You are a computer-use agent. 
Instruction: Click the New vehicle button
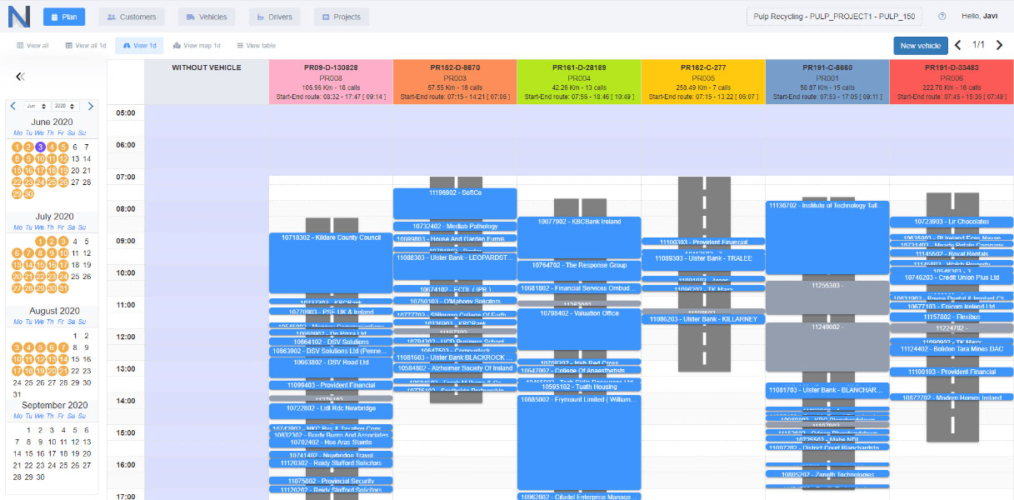pos(920,46)
